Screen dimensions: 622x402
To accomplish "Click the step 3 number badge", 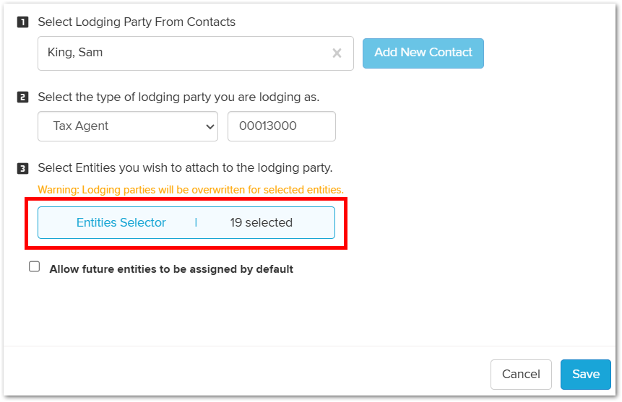I will (22, 168).
